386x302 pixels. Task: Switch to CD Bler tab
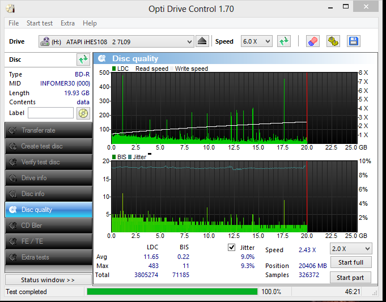point(49,226)
